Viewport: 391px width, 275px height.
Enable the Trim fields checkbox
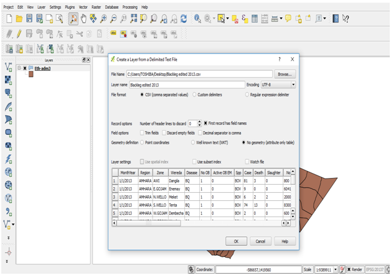(x=142, y=133)
